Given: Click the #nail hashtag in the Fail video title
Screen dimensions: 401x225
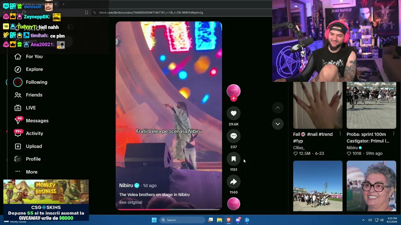Looking at the screenshot, I should (x=313, y=134).
